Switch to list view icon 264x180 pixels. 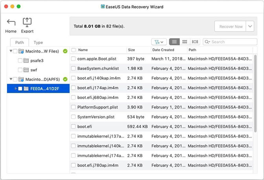click(174, 42)
